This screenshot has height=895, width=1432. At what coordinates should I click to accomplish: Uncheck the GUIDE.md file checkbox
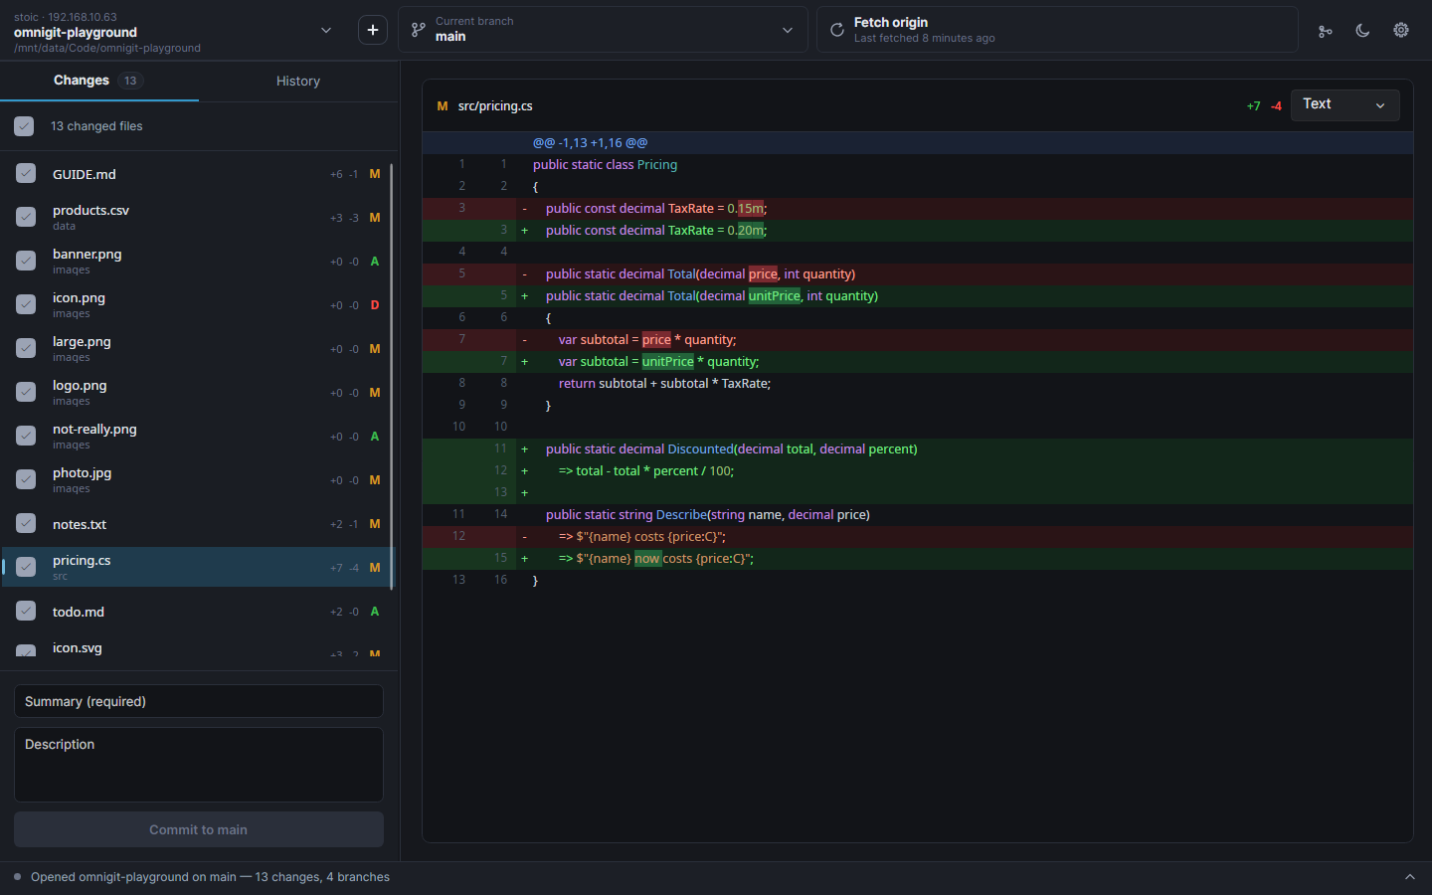pyautogui.click(x=26, y=173)
